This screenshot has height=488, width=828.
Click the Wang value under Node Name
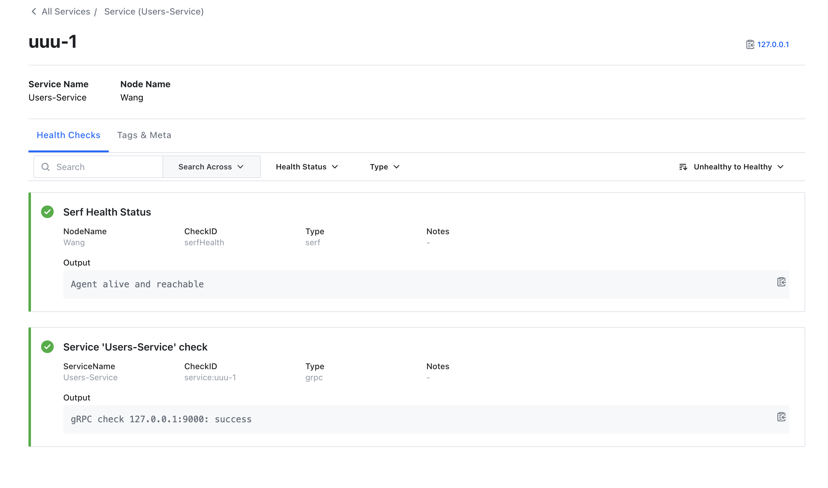coord(132,98)
